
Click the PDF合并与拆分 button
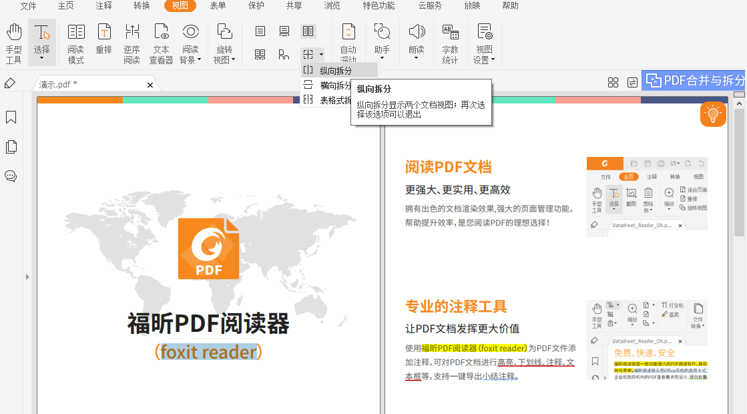click(x=695, y=81)
